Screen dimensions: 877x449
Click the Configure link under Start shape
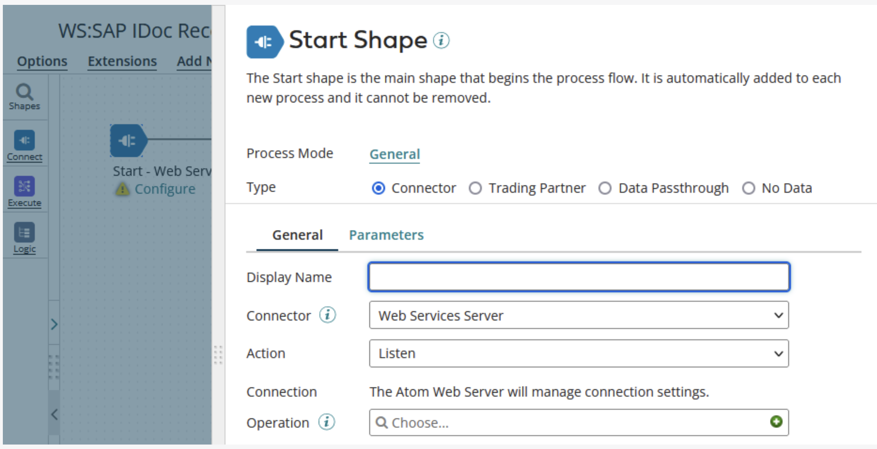click(165, 189)
